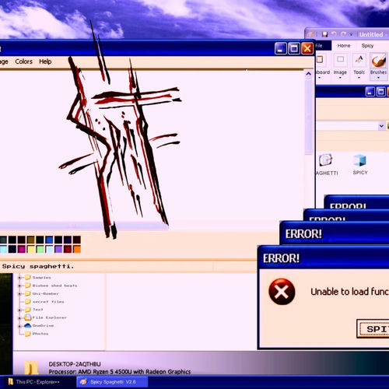Viewport: 389px width, 389px height.
Task: Expand the Brushes dropdown arrow
Action: (378, 78)
